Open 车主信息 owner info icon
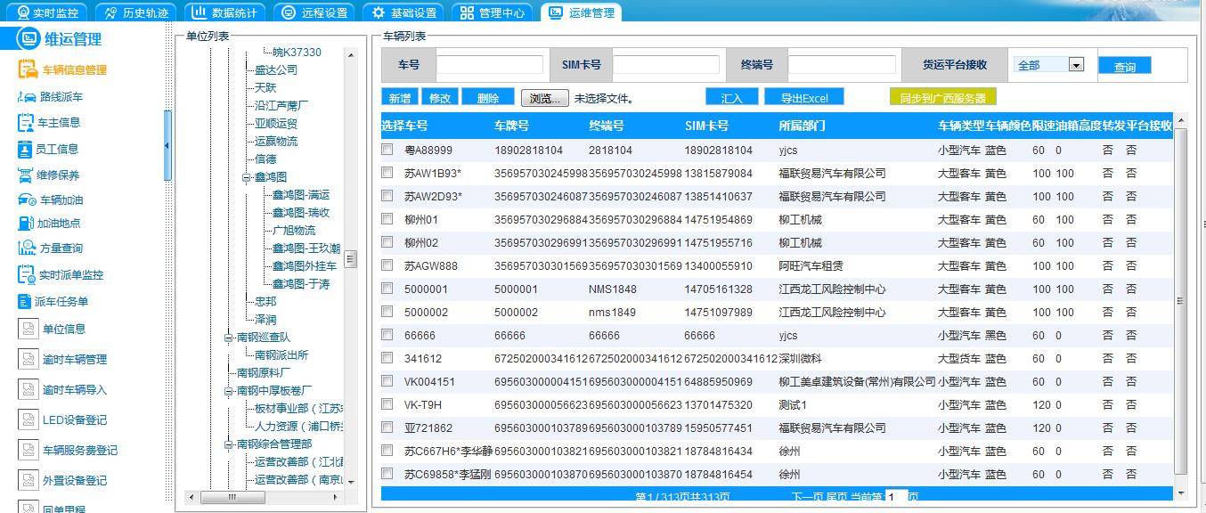 click(x=26, y=122)
